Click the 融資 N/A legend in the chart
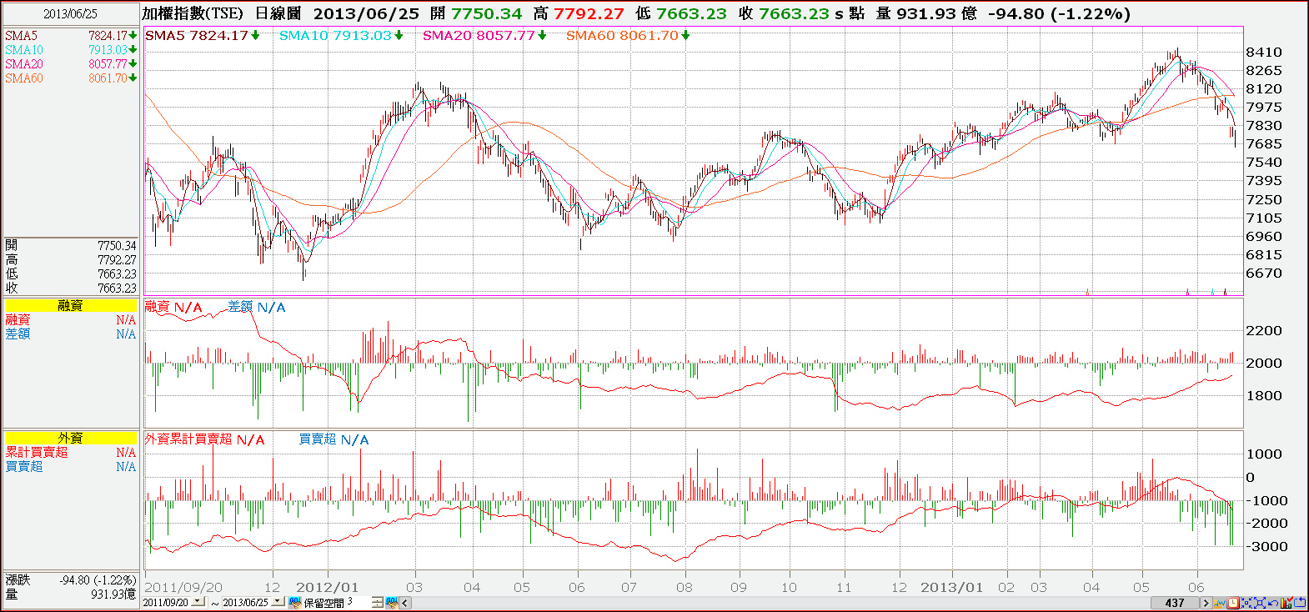 click(x=173, y=307)
